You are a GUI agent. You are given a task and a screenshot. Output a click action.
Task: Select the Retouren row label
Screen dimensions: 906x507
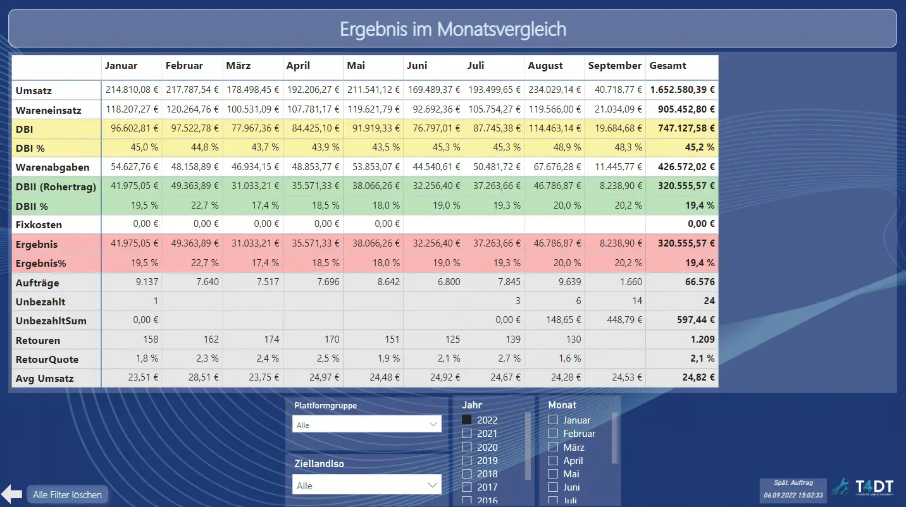[38, 341]
